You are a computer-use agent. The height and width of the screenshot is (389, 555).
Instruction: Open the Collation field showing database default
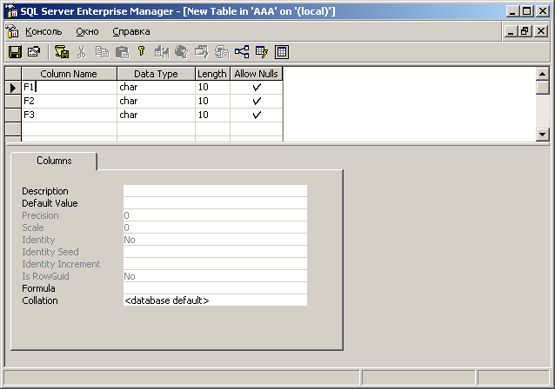click(215, 300)
